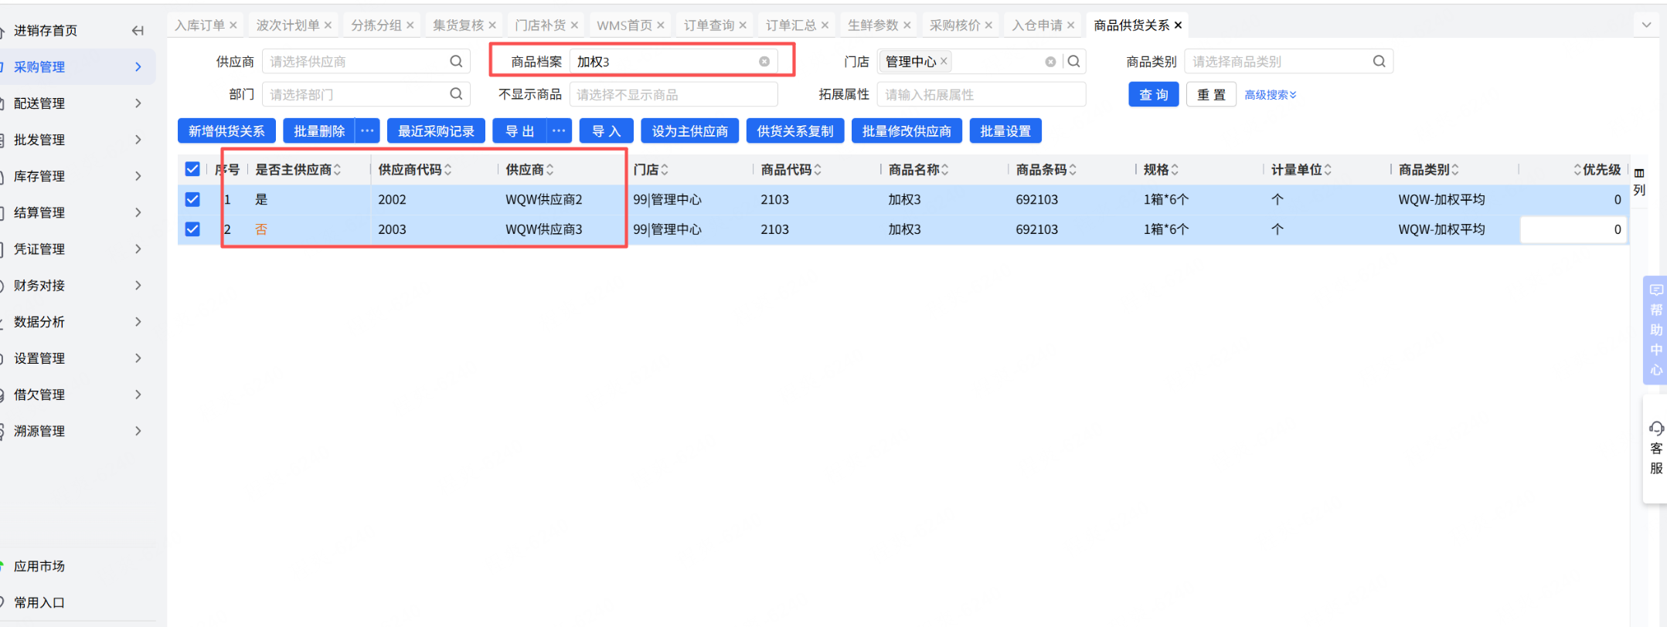The height and width of the screenshot is (627, 1667).
Task: Sort by 优先级 column
Action: tap(1577, 170)
